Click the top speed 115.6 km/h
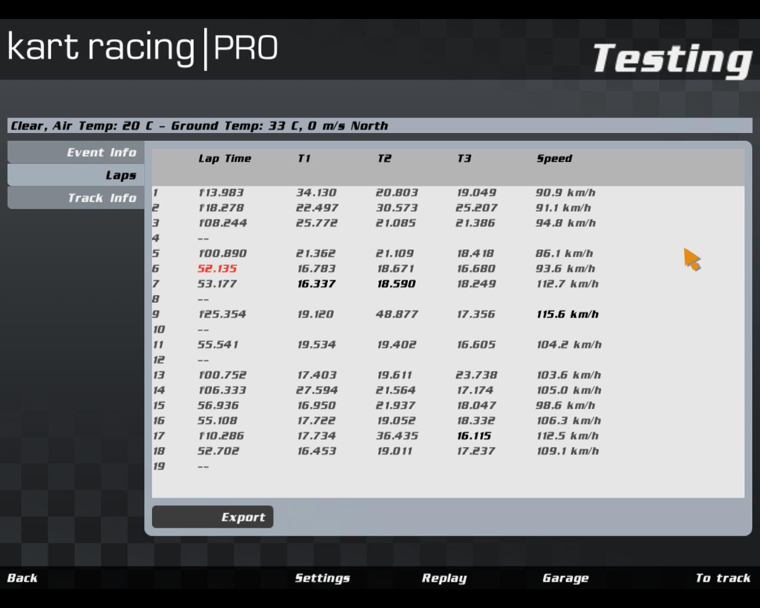Image resolution: width=760 pixels, height=608 pixels. tap(568, 314)
